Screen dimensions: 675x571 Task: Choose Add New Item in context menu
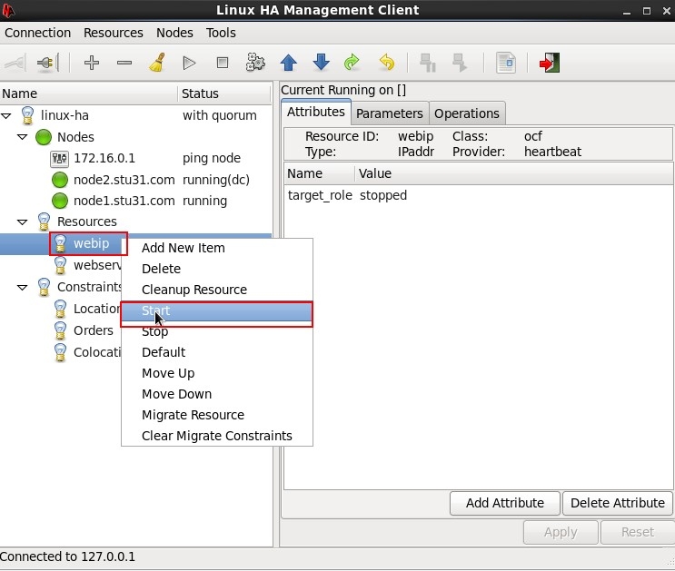(216, 248)
